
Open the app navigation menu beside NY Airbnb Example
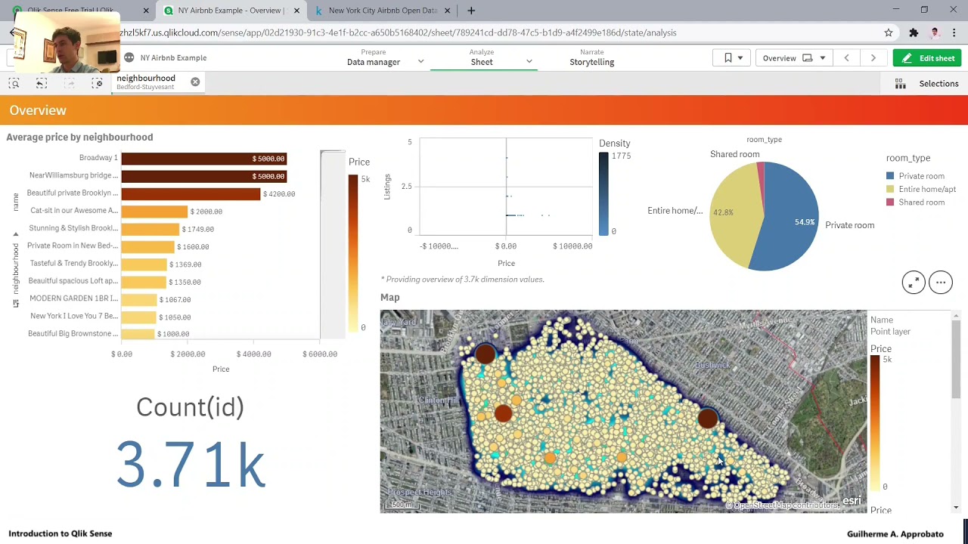click(x=129, y=57)
